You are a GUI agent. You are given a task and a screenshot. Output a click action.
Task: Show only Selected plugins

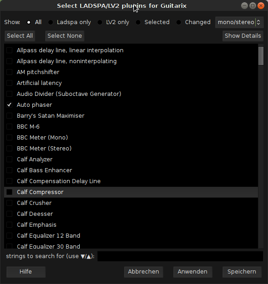click(138, 22)
